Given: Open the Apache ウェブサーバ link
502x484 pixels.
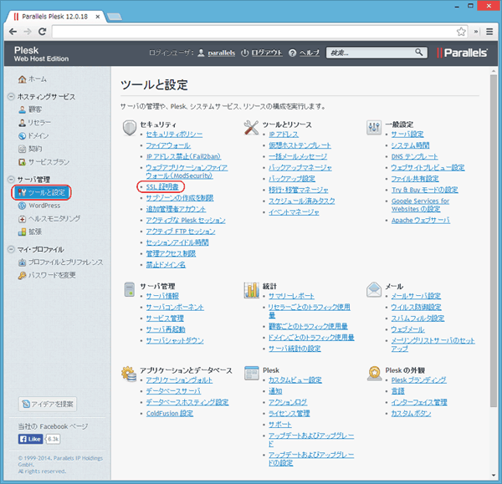Looking at the screenshot, I should pyautogui.click(x=420, y=220).
